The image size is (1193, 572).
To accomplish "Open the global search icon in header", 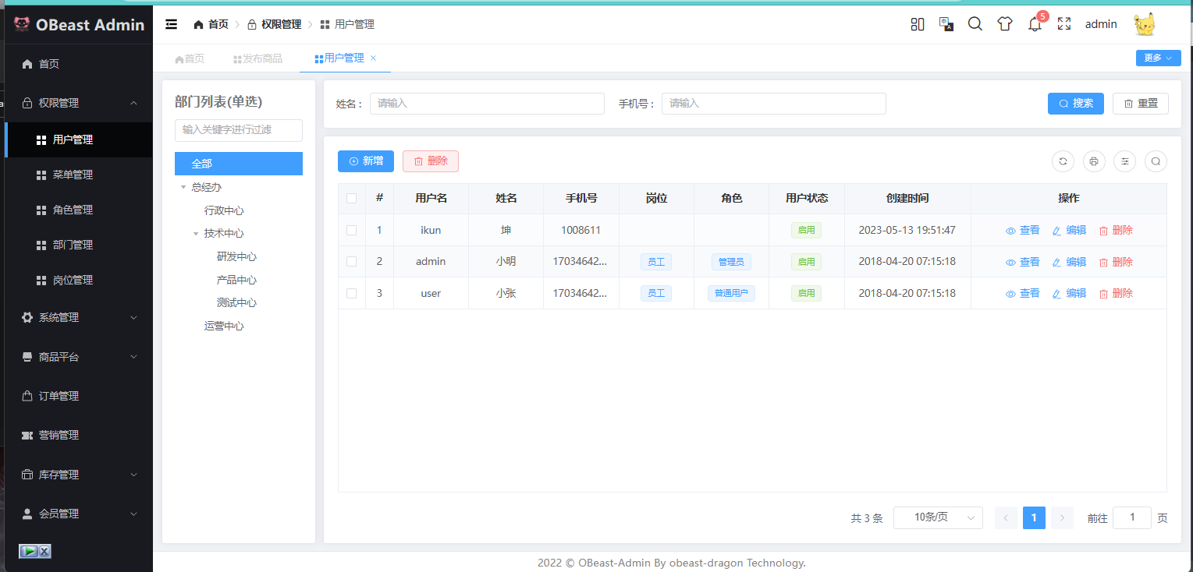I will (x=975, y=24).
